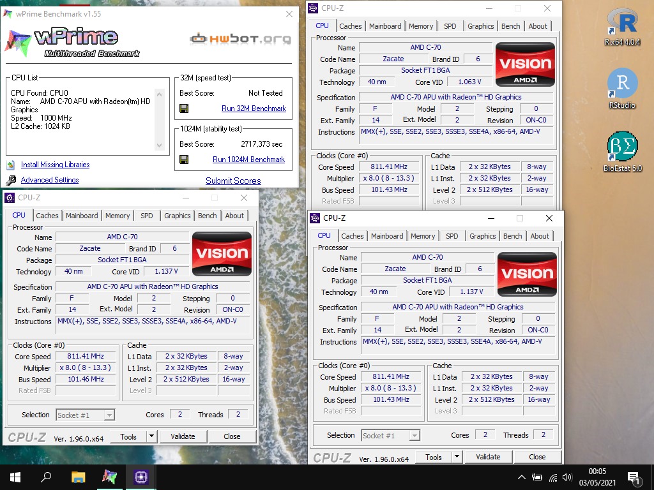Click Bus Speed 101.46 MHz in lower-left CPU-Z
The image size is (654, 490).
(x=86, y=379)
